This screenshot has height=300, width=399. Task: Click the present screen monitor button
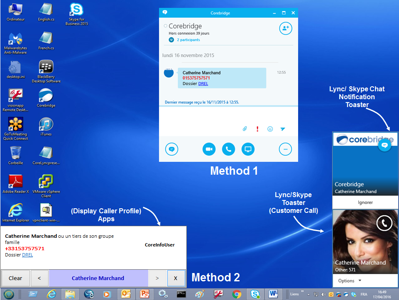click(x=248, y=149)
